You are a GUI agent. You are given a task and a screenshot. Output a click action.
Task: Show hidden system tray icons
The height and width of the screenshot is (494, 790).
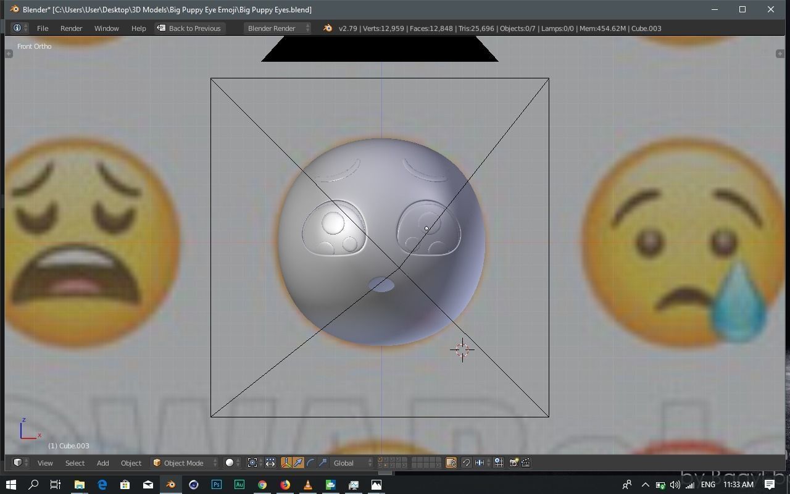(646, 485)
